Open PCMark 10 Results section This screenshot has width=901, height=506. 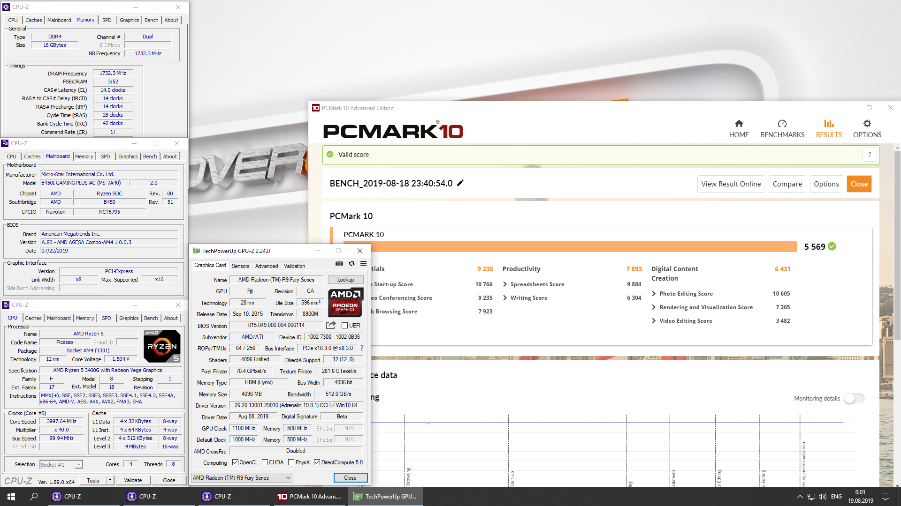pyautogui.click(x=828, y=128)
